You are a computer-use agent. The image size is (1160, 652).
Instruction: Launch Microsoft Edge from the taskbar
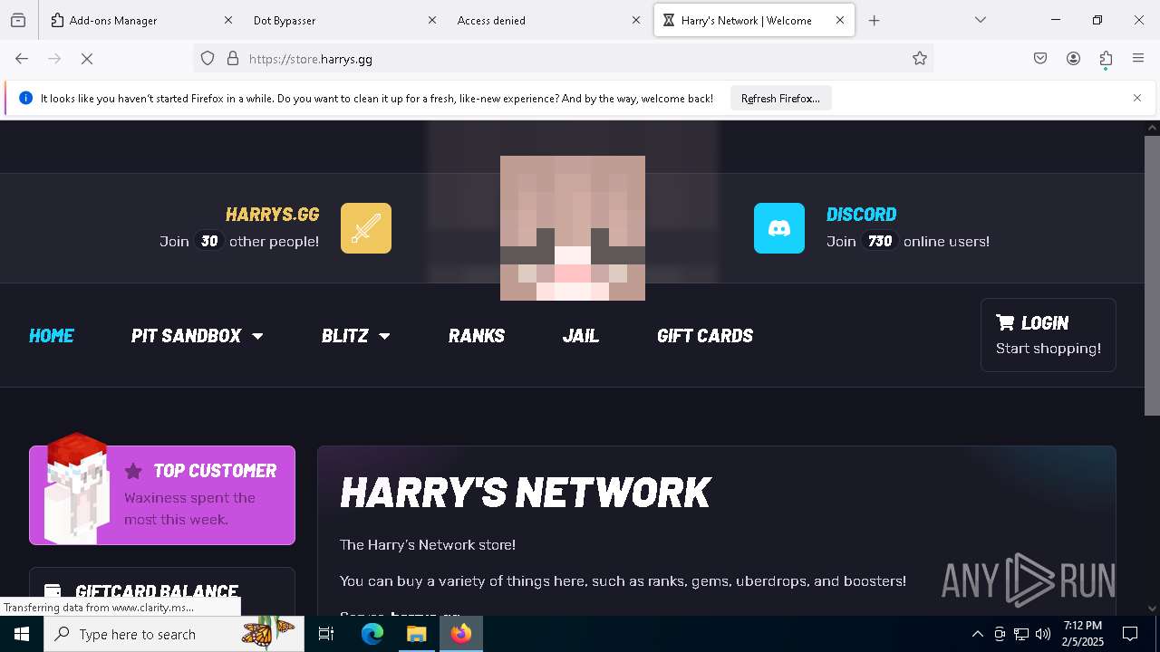[372, 634]
